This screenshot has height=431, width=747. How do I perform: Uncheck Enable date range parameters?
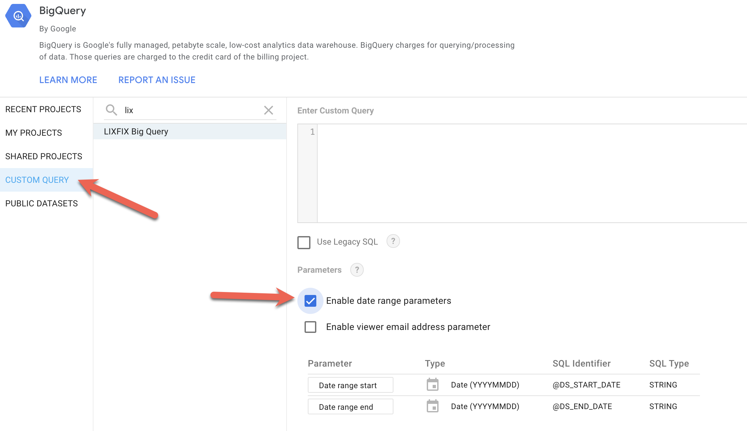click(x=310, y=301)
